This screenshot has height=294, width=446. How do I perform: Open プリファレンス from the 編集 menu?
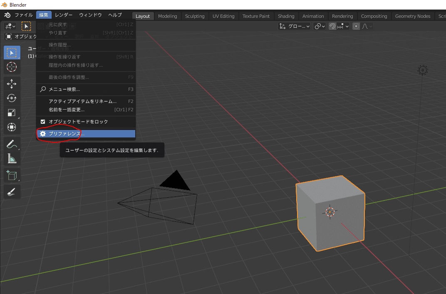(86, 134)
